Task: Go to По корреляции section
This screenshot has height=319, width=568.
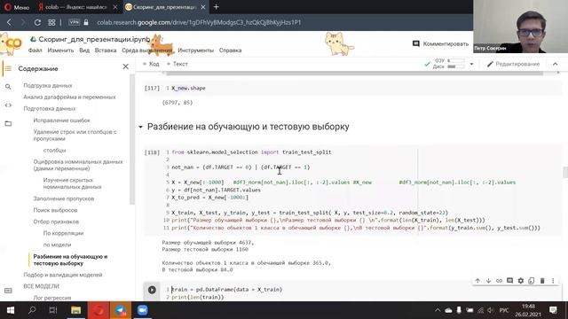Action: [63, 233]
